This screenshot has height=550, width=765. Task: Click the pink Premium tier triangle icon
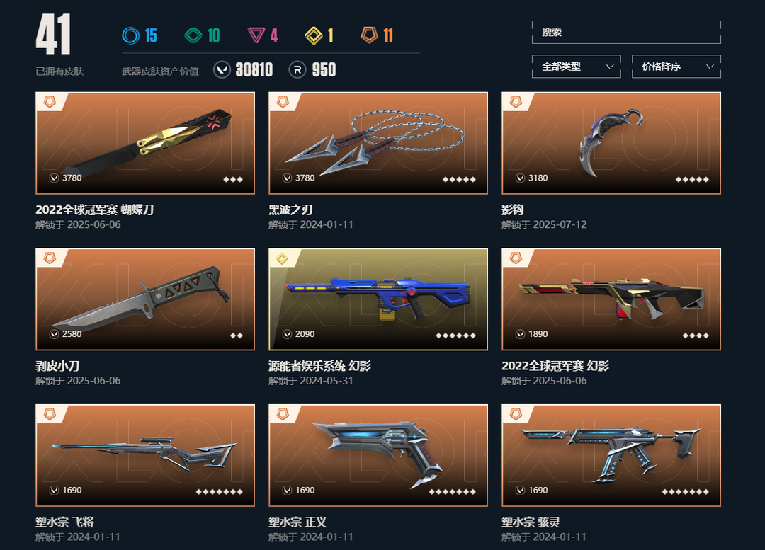pos(256,35)
